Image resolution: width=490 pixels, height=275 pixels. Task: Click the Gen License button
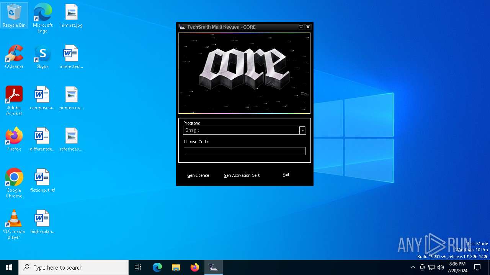tap(198, 175)
